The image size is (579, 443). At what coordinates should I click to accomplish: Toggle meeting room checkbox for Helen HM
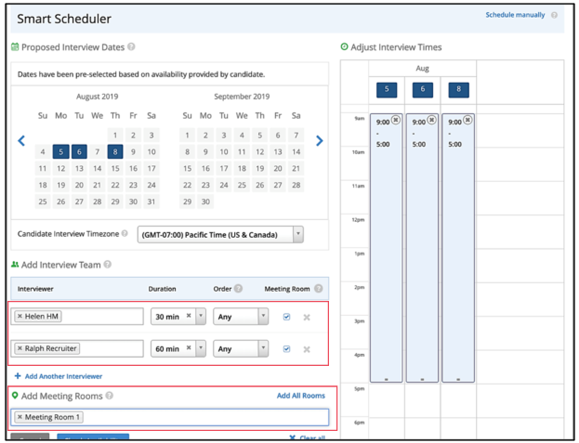[x=286, y=317]
